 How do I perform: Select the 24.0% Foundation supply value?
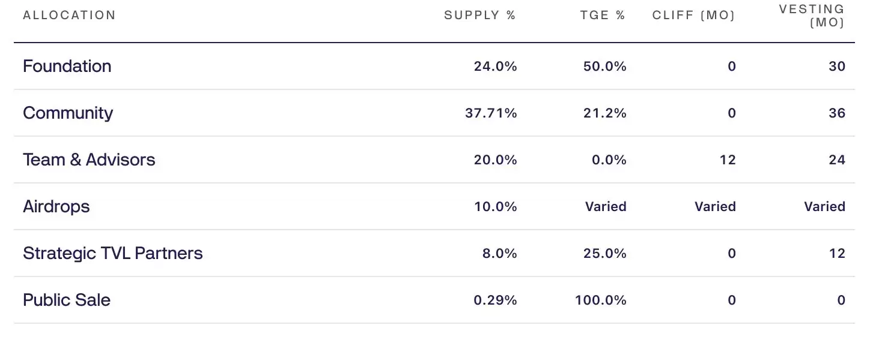(495, 67)
